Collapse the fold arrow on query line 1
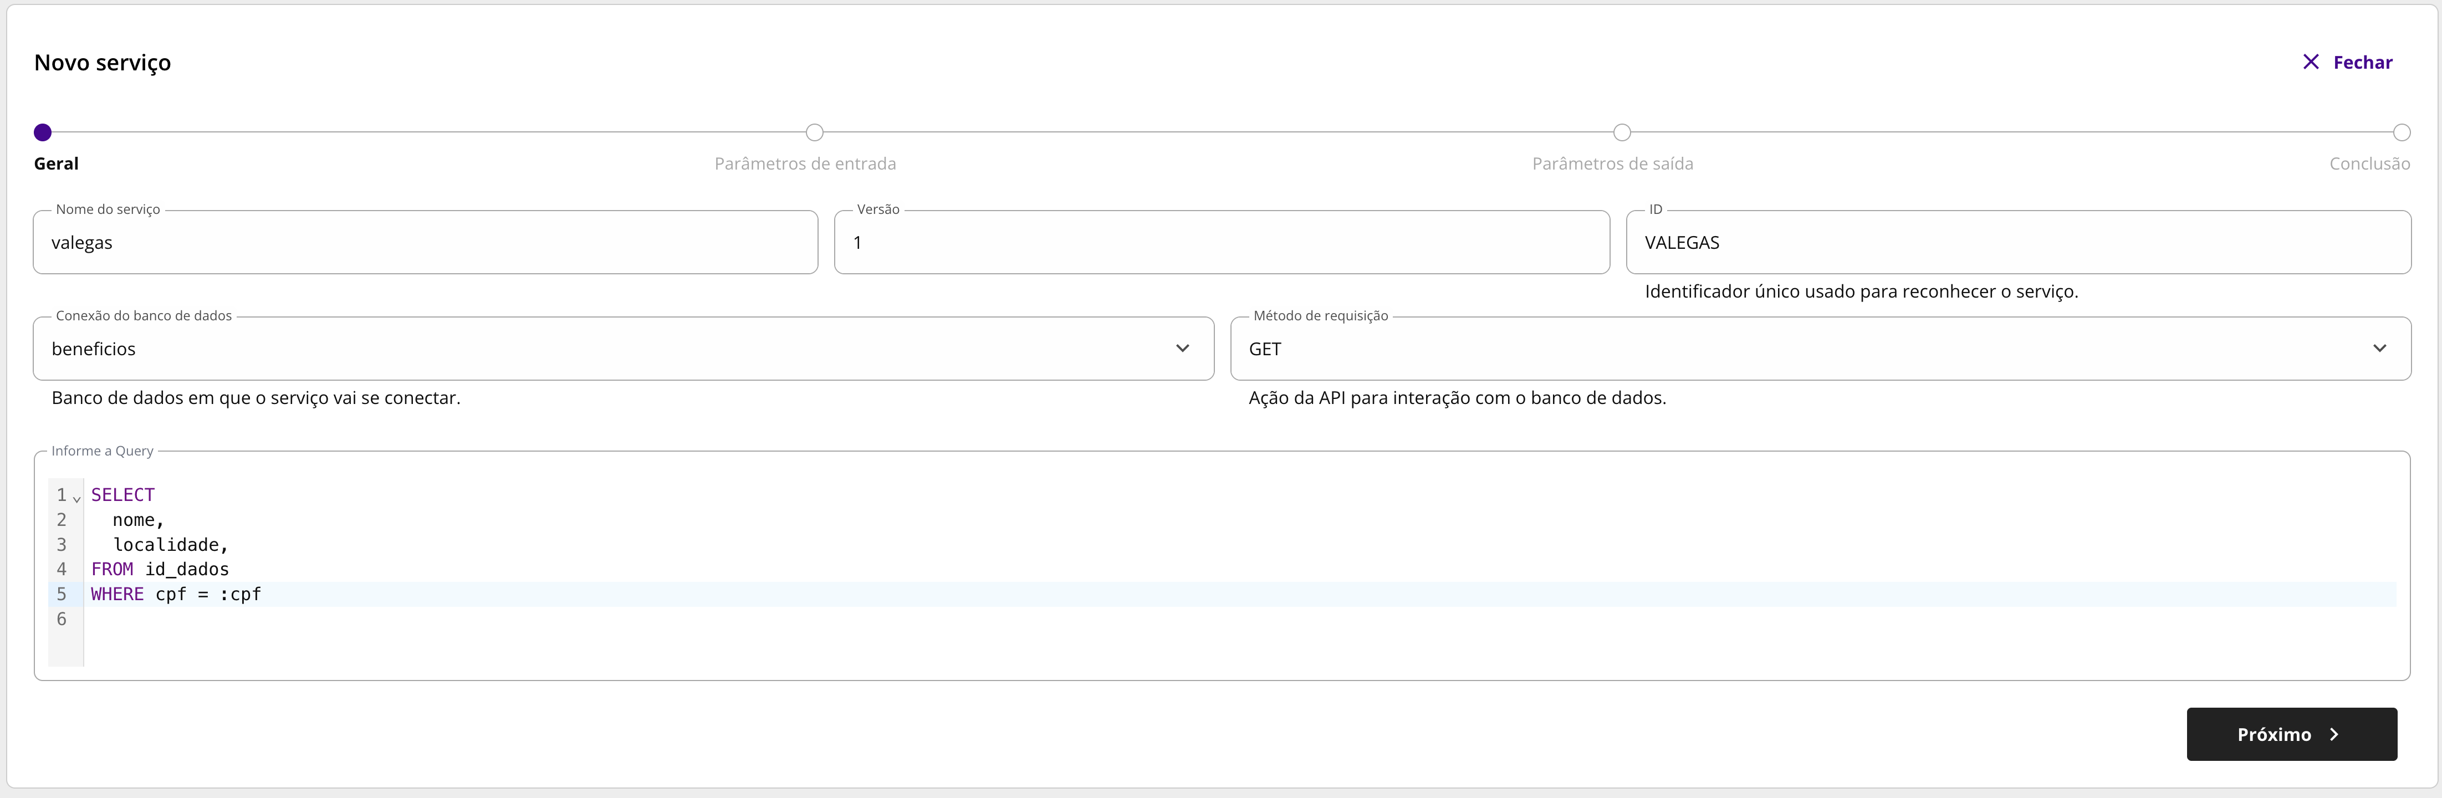The width and height of the screenshot is (2442, 798). 77,499
